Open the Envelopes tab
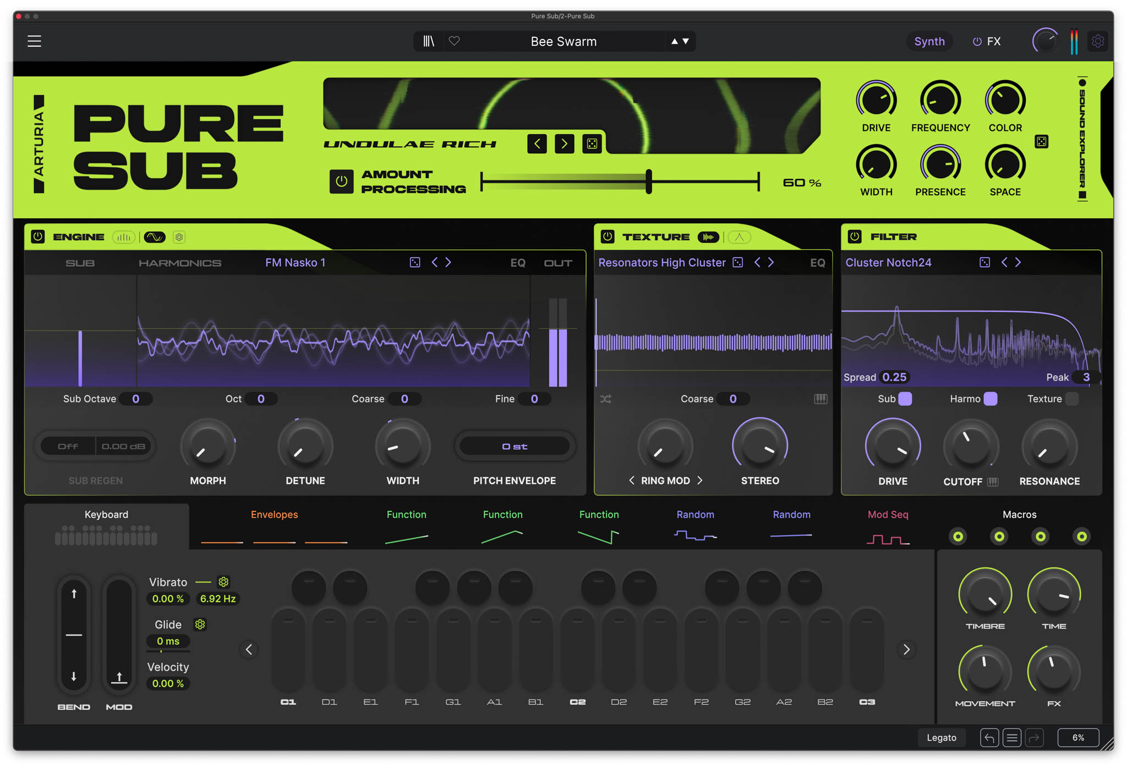This screenshot has width=1127, height=766. (x=274, y=525)
